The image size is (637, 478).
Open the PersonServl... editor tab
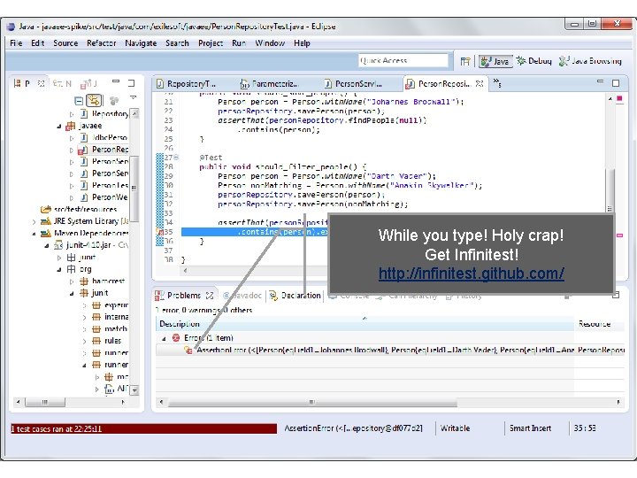tap(353, 84)
